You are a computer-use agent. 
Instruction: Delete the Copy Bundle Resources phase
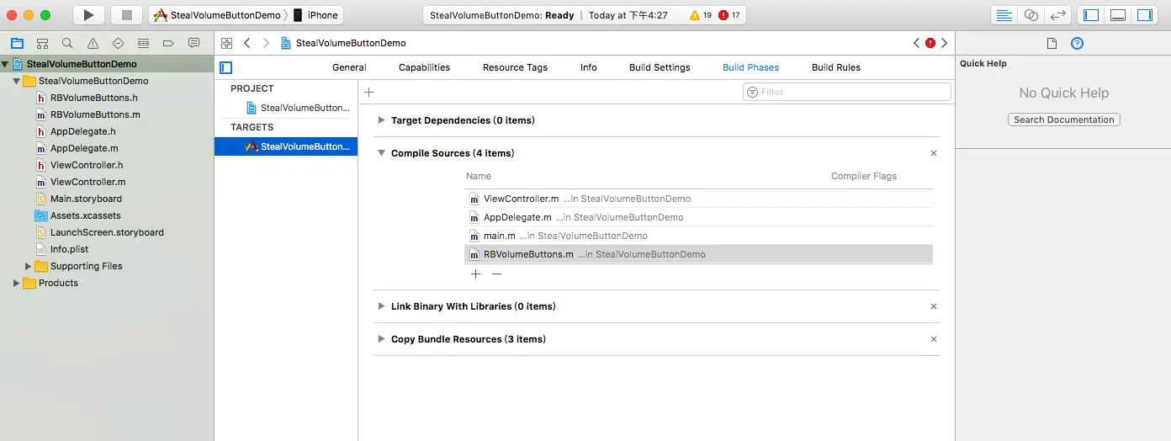coord(934,339)
